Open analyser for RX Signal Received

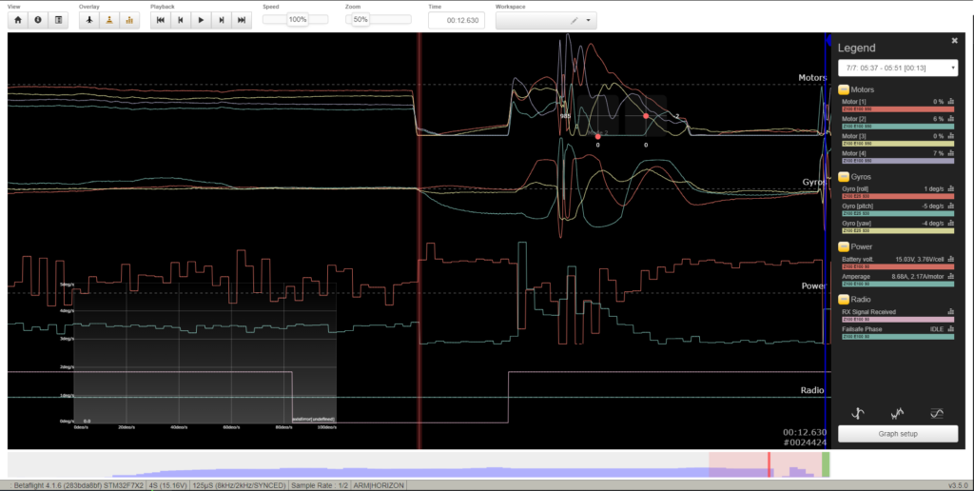[951, 312]
